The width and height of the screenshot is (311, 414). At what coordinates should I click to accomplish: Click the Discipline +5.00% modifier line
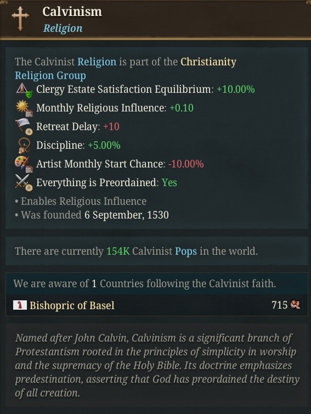coord(78,146)
